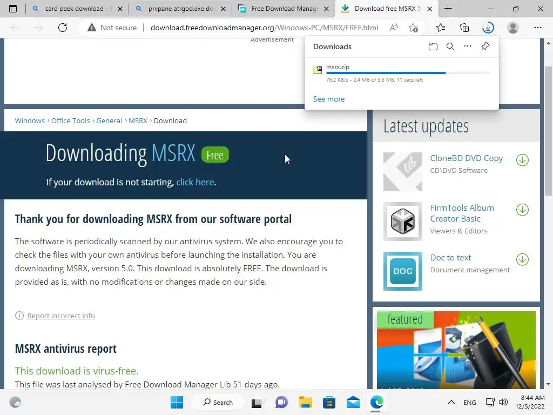Toggle the Downloads toolbar button
This screenshot has width=553, height=415.
pos(488,28)
